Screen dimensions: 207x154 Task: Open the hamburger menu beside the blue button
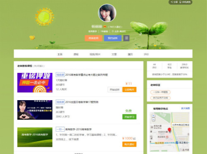coord(126,38)
